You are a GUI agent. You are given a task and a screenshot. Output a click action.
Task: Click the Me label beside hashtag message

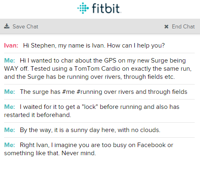coord(9,92)
